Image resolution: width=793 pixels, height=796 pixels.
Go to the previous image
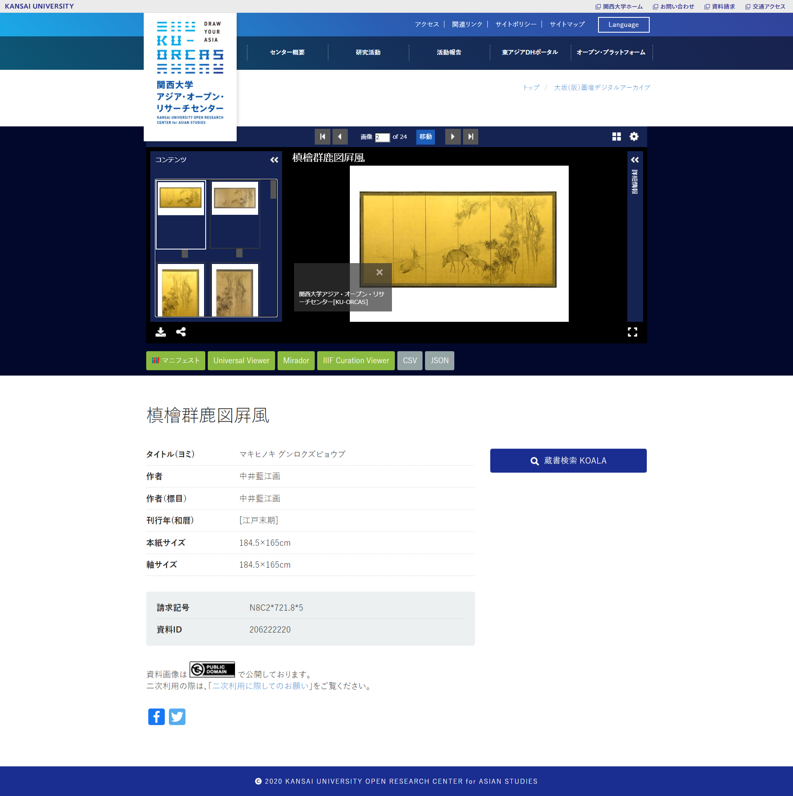[340, 137]
